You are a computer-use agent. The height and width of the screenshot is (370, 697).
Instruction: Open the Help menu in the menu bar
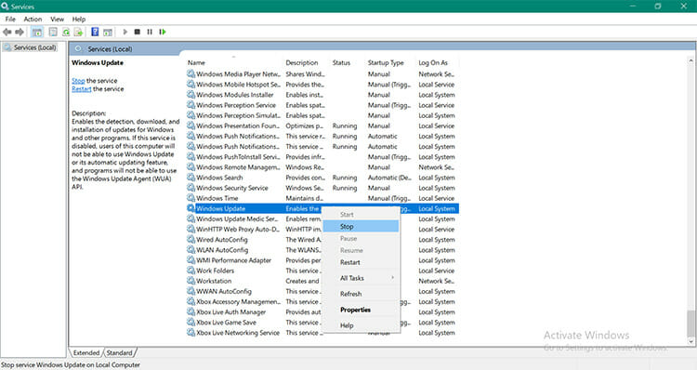(x=79, y=20)
